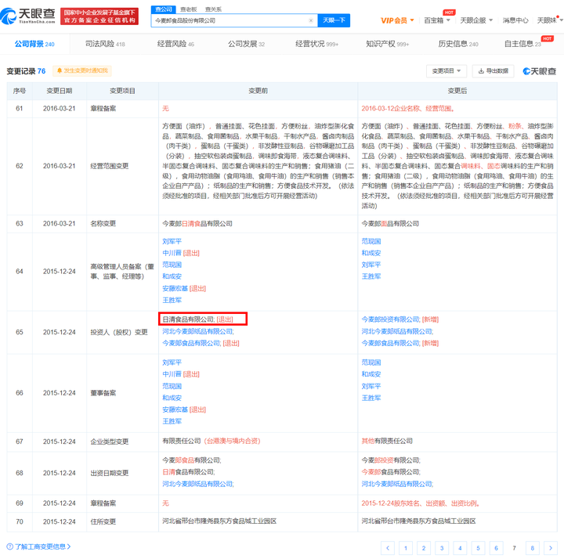Open 消息中心 message center
Viewport: 564px width, 559px height.
515,20
